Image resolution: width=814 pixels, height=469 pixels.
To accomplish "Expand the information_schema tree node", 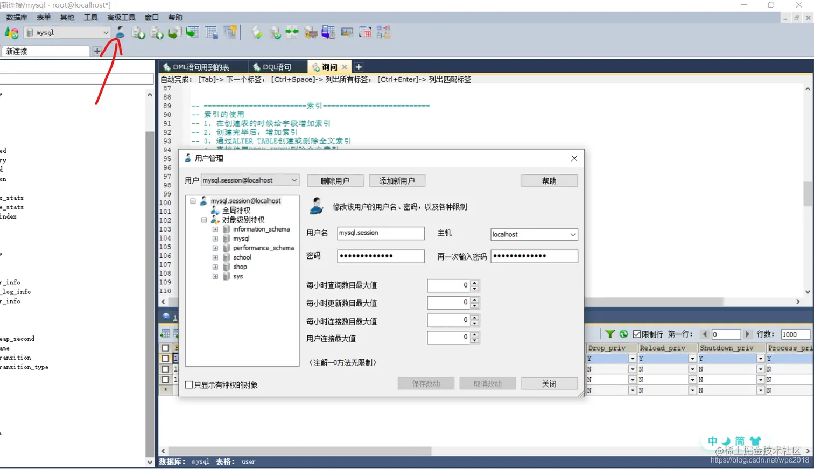I will pos(215,229).
